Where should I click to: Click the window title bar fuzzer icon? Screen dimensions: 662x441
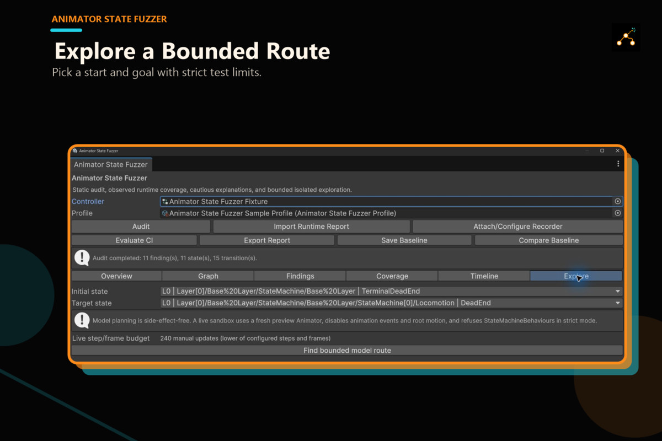coord(76,150)
